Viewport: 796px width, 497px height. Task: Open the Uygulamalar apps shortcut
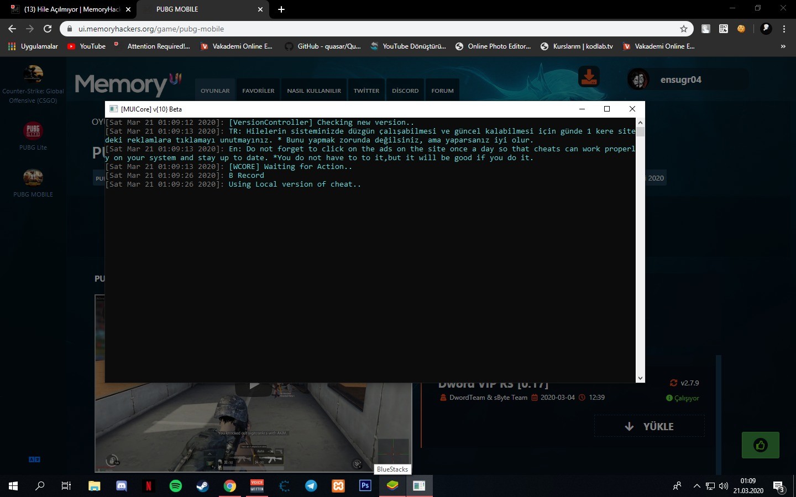pos(33,46)
